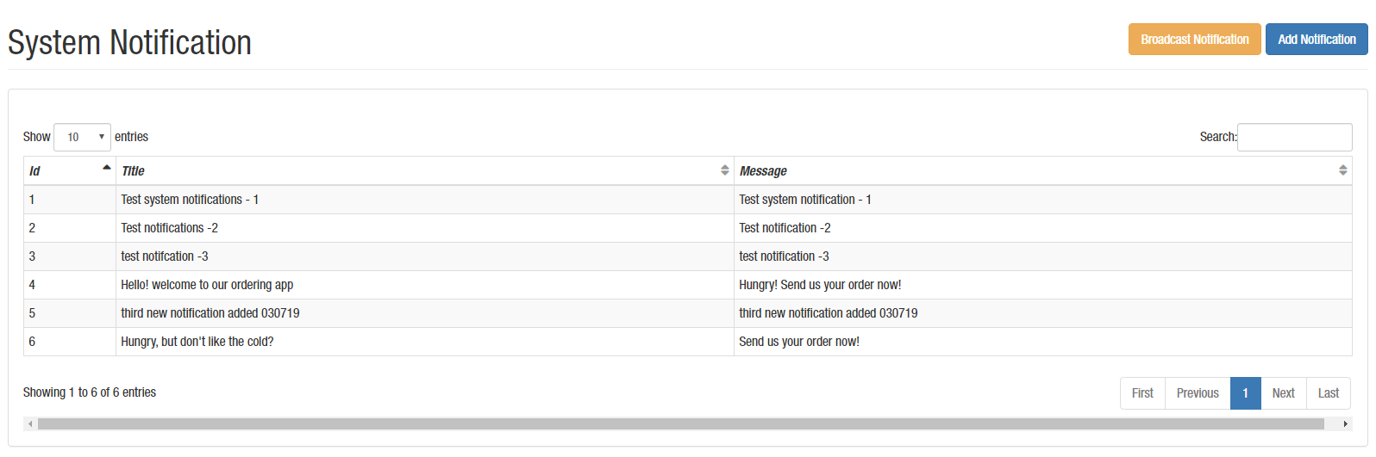Click the Broadcast Notification button
1376x457 pixels.
1194,40
